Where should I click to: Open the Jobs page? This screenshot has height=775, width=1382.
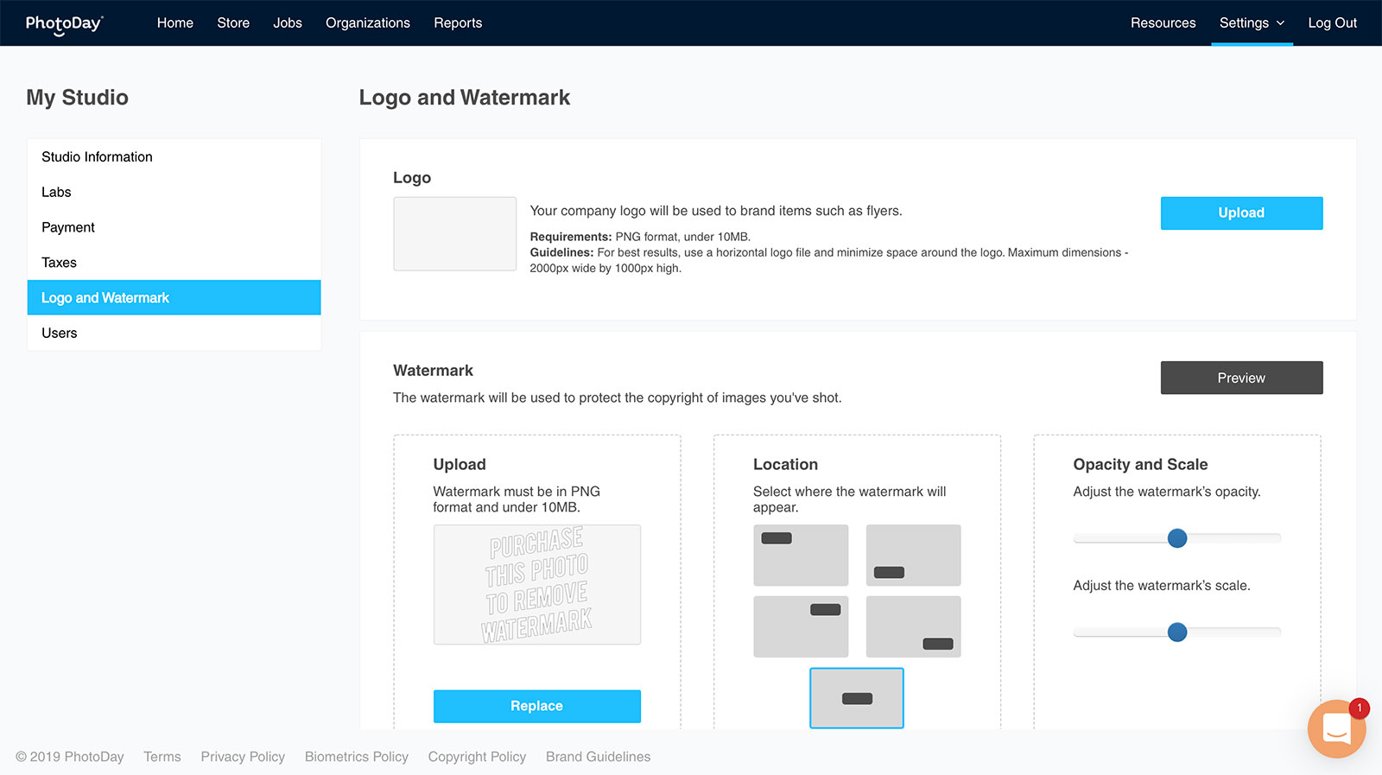point(288,23)
